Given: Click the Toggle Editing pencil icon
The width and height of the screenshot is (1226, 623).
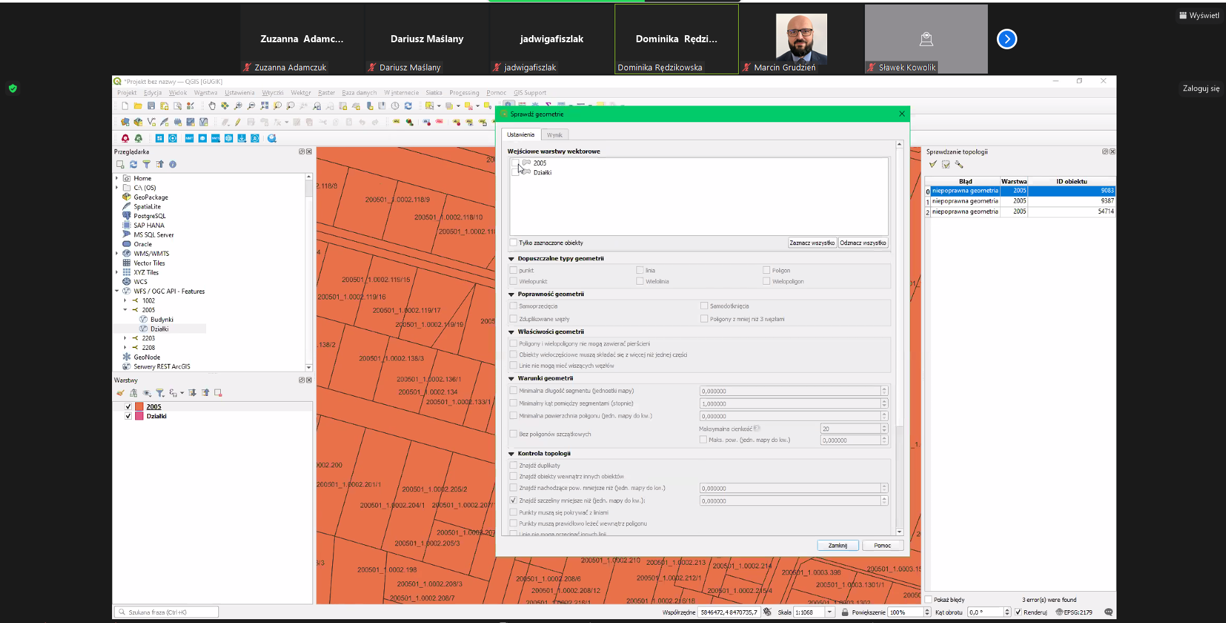Looking at the screenshot, I should 238,122.
